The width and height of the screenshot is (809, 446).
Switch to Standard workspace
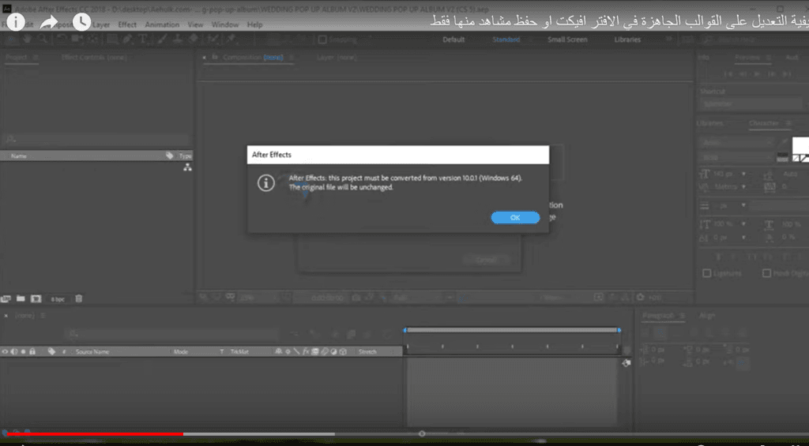(x=506, y=39)
